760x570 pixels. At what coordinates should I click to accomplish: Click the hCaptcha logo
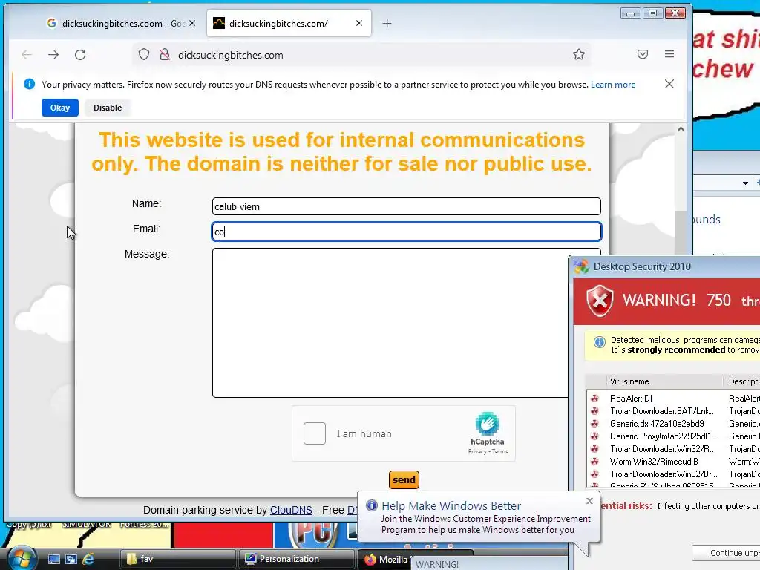pos(487,424)
